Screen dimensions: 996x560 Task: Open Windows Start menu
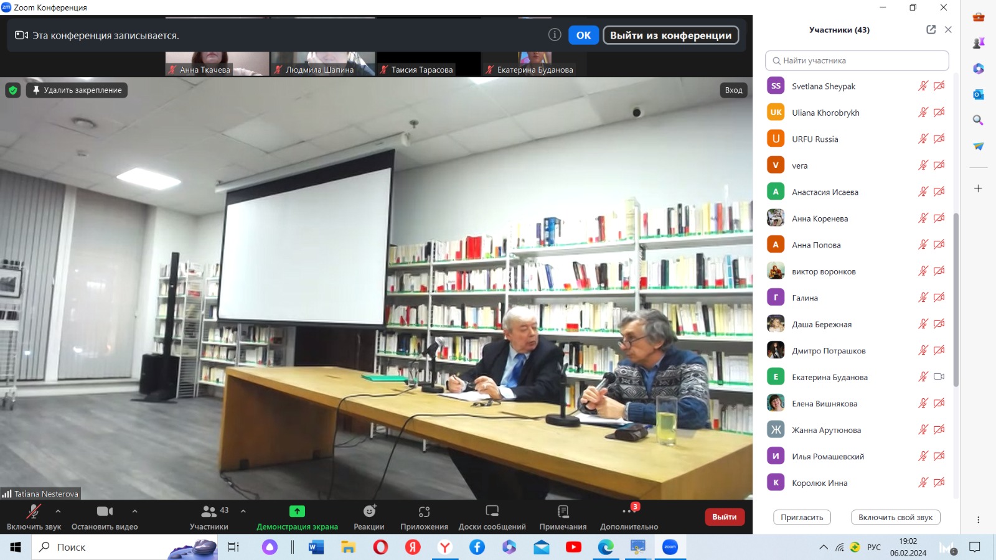click(x=16, y=547)
